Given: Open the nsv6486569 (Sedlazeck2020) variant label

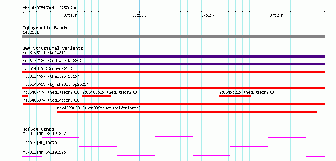Looking at the screenshot, I should 111,92.
